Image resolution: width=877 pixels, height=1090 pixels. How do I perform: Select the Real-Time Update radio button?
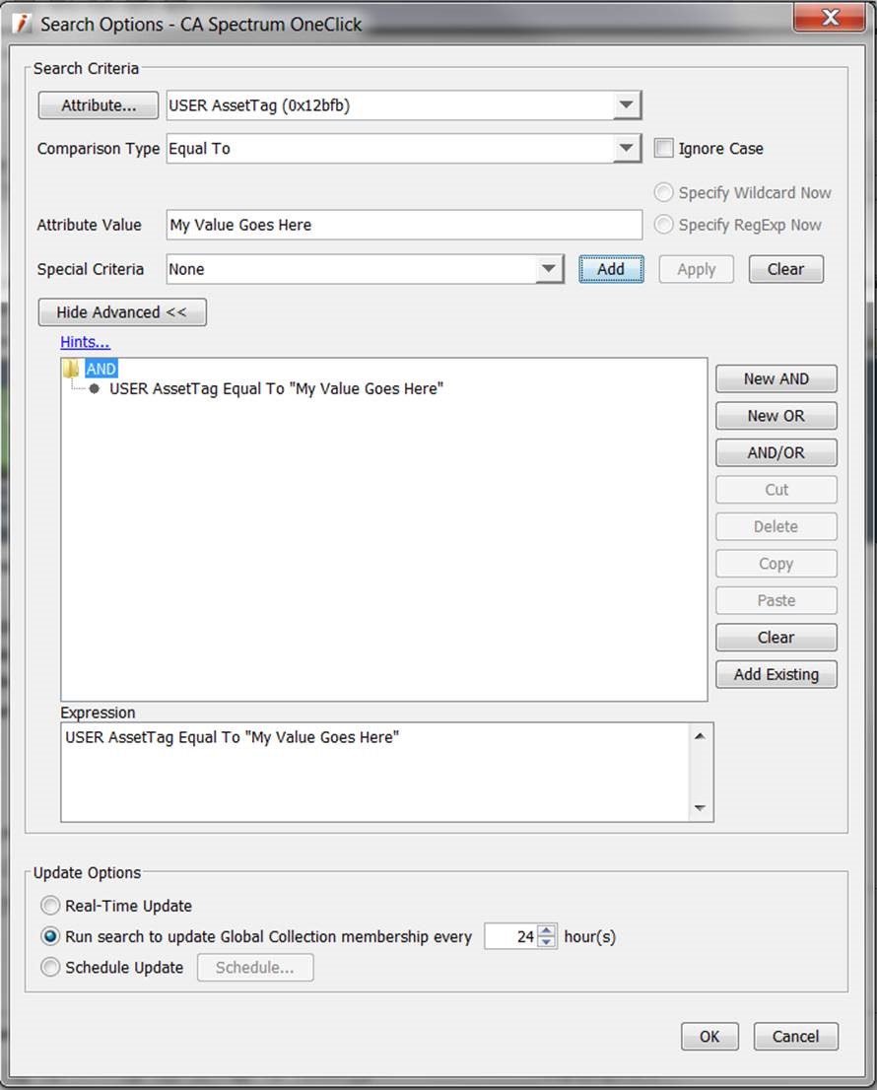click(x=50, y=905)
